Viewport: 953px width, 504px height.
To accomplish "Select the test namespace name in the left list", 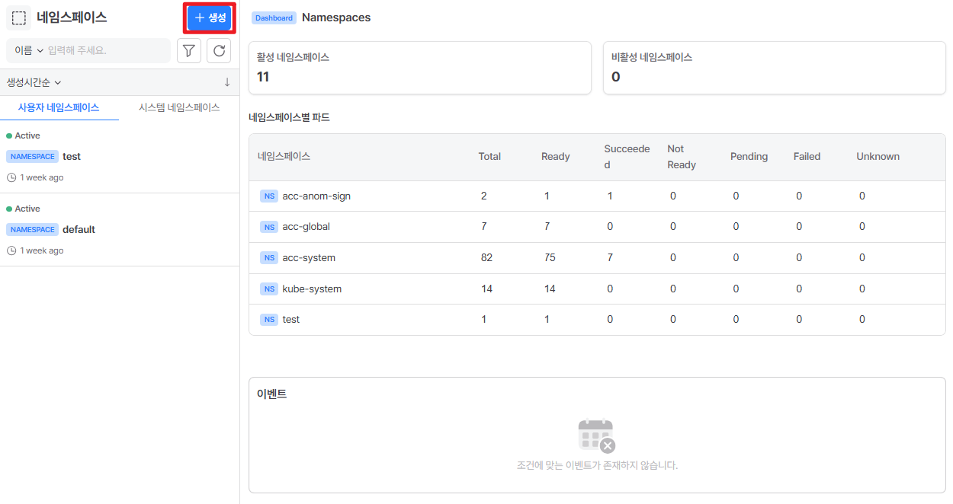I will 72,156.
